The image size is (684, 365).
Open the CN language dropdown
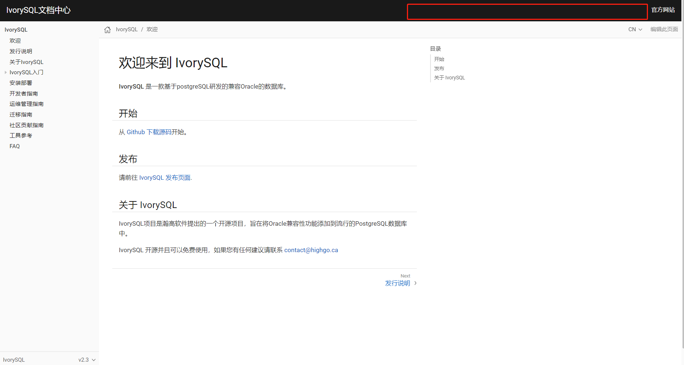[635, 29]
